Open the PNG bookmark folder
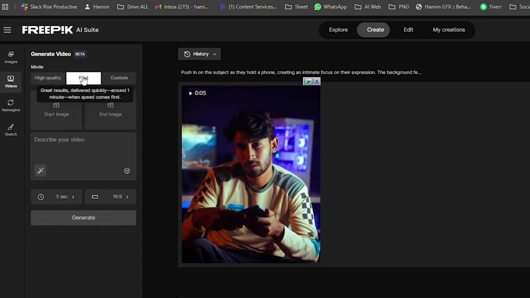Image resolution: width=530 pixels, height=298 pixels. (399, 7)
